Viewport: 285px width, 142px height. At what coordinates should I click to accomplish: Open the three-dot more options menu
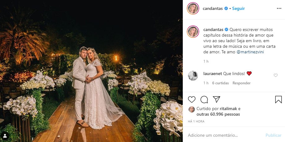279,9
